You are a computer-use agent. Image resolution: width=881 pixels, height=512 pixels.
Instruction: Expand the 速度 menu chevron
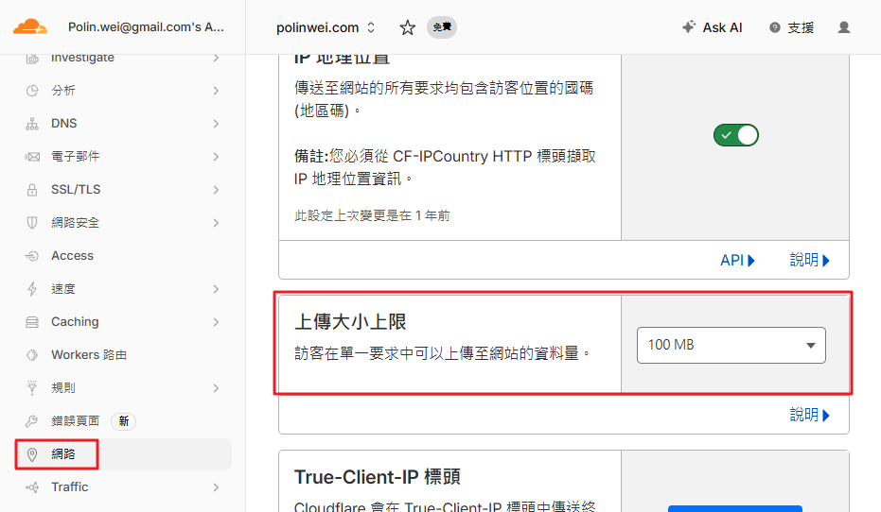(x=216, y=289)
